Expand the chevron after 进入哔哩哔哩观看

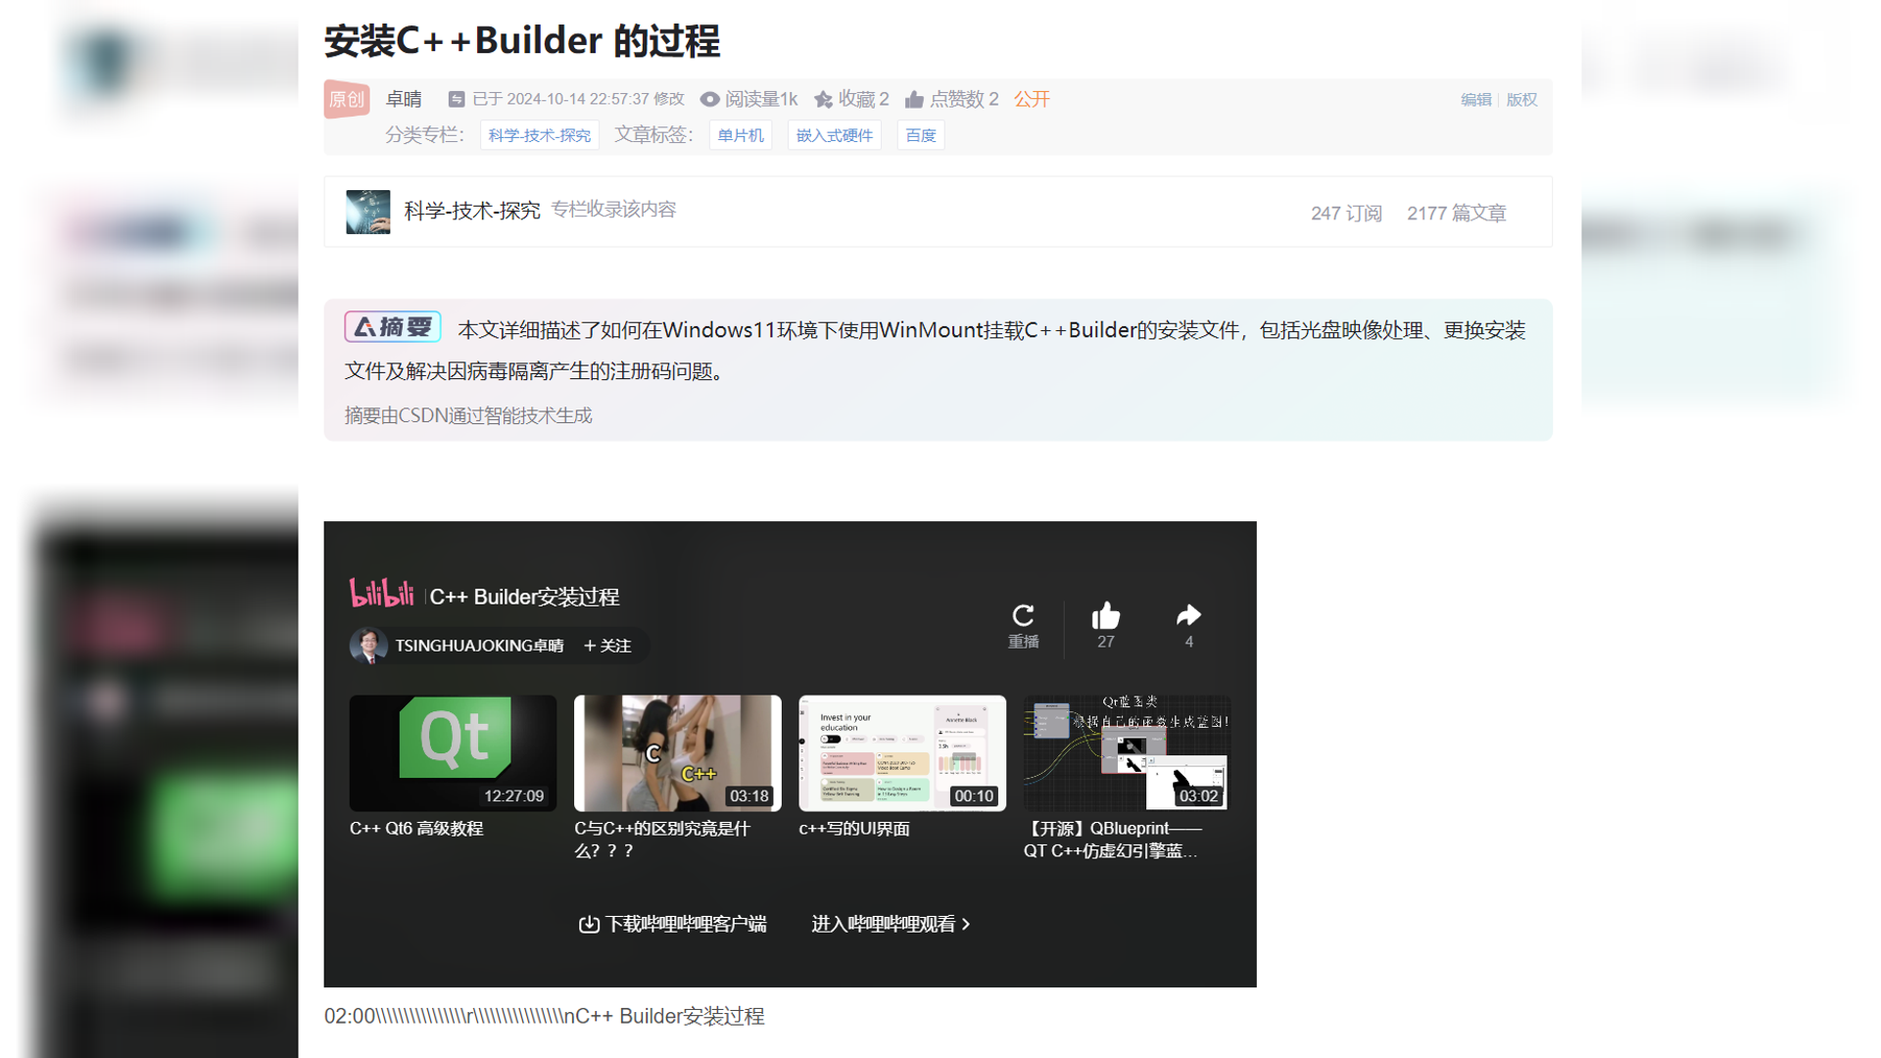(966, 924)
